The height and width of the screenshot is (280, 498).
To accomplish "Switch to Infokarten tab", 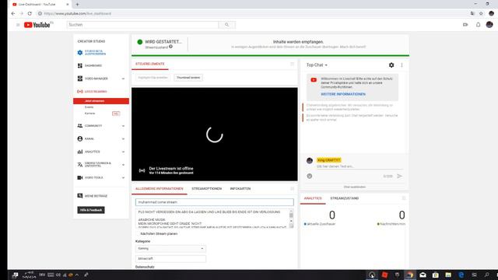I will pos(240,189).
